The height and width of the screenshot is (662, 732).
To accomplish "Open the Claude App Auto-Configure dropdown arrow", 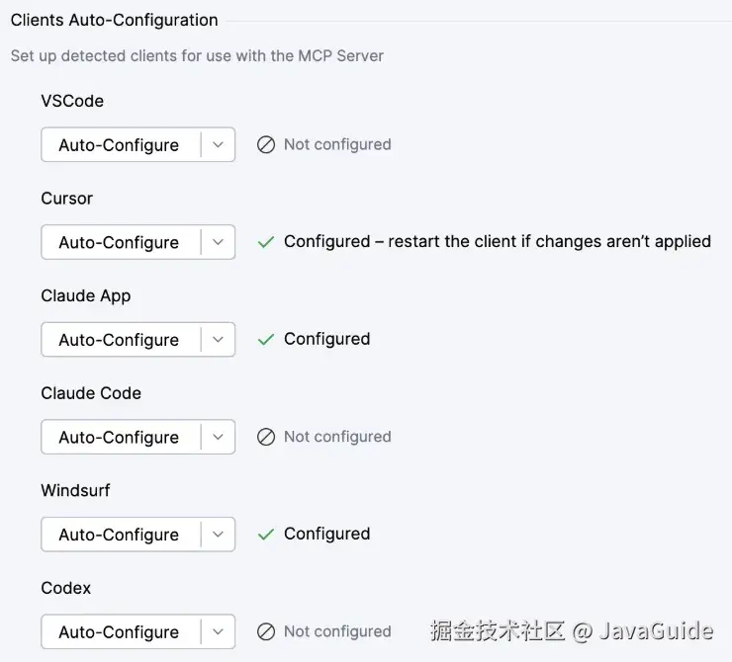I will 218,340.
